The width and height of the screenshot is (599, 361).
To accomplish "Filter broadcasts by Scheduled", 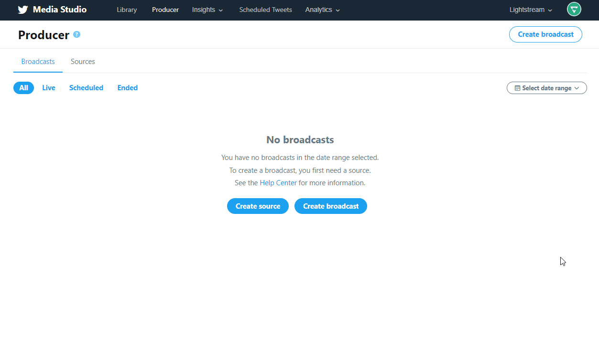I will click(x=86, y=88).
